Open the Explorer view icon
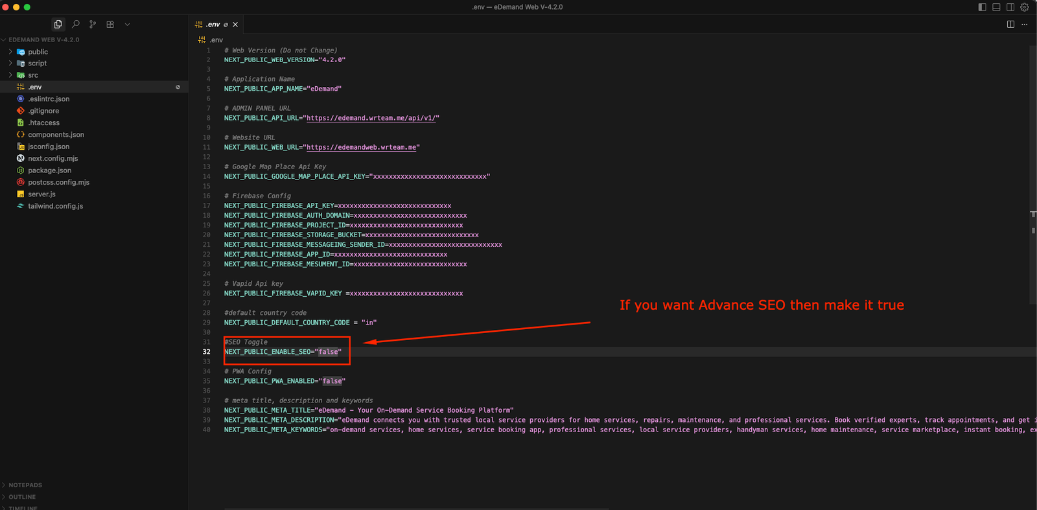The image size is (1037, 510). [x=58, y=24]
